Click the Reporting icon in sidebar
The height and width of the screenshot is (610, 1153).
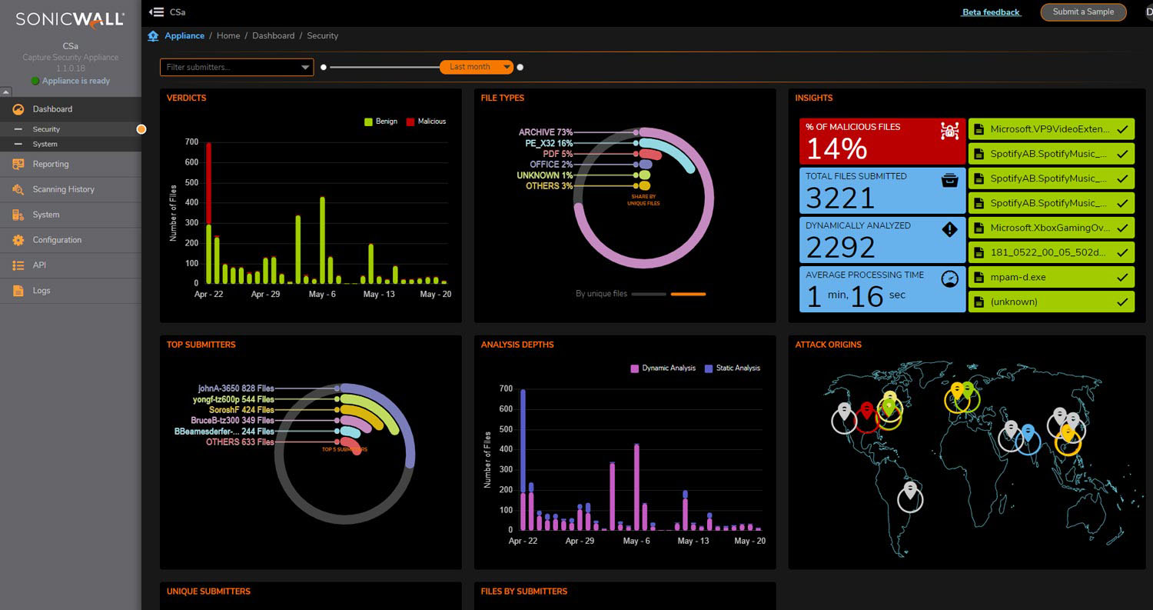(x=18, y=164)
